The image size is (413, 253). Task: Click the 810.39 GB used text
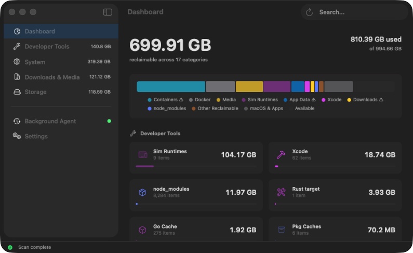click(x=376, y=39)
